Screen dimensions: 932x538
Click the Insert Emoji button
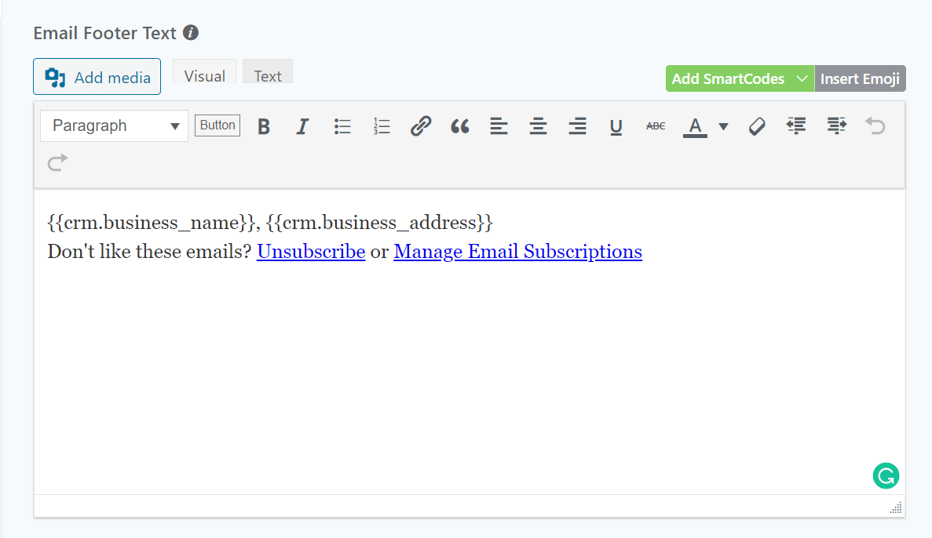point(860,78)
